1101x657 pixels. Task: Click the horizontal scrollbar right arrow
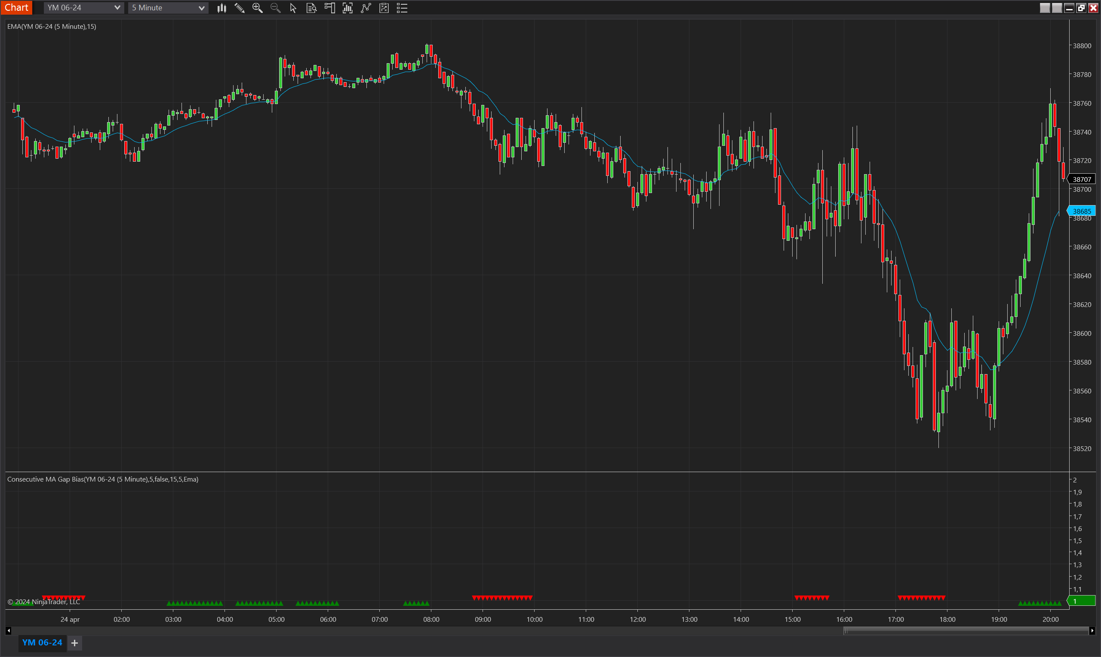pos(1092,630)
